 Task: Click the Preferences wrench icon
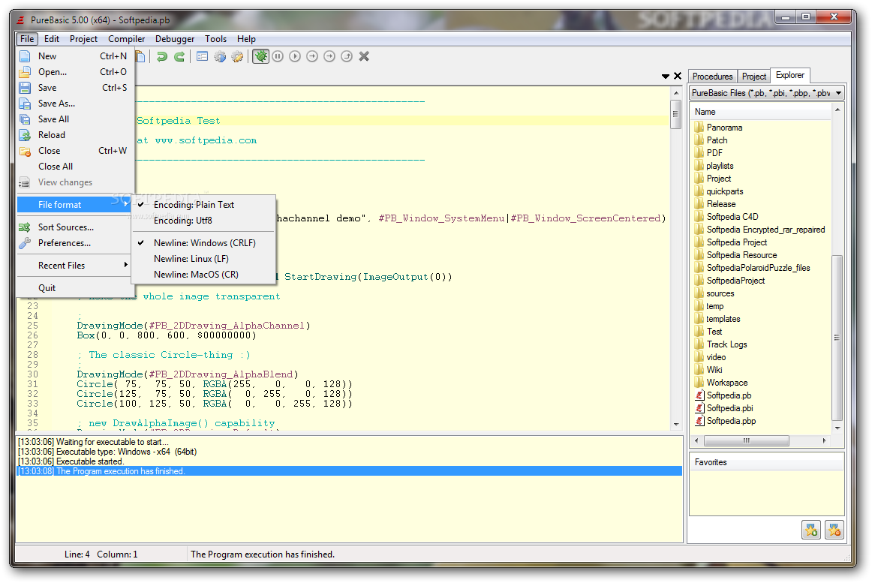pyautogui.click(x=25, y=243)
